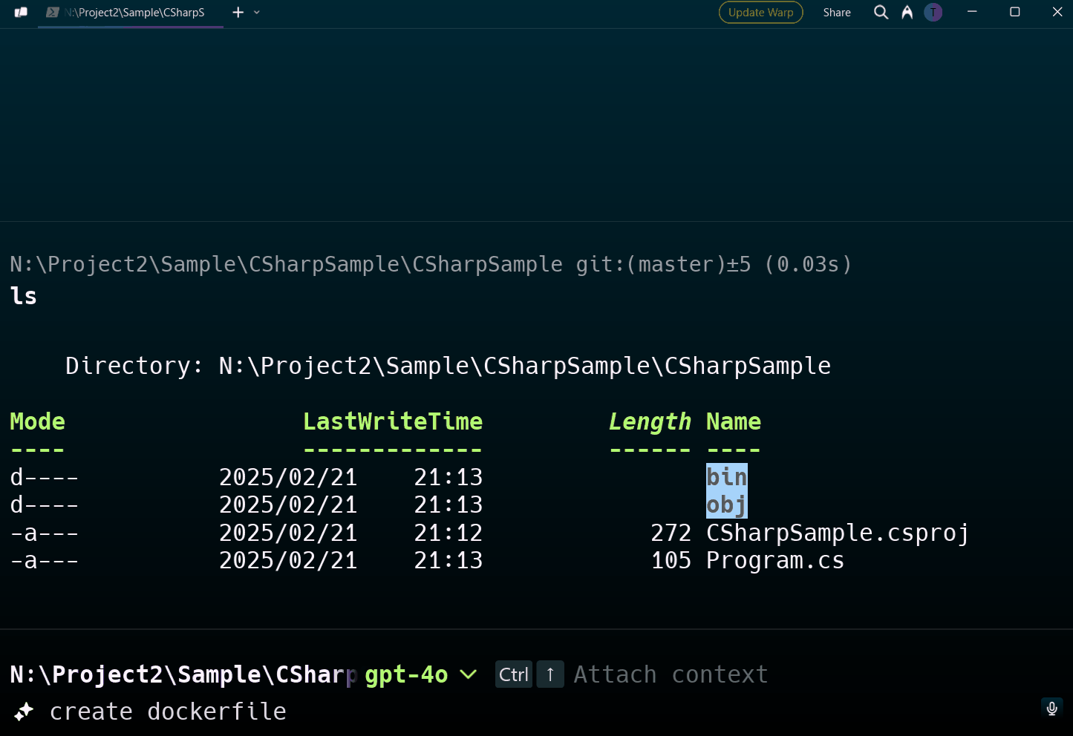This screenshot has width=1073, height=736.
Task: Click the Mode column header
Action: 37,421
